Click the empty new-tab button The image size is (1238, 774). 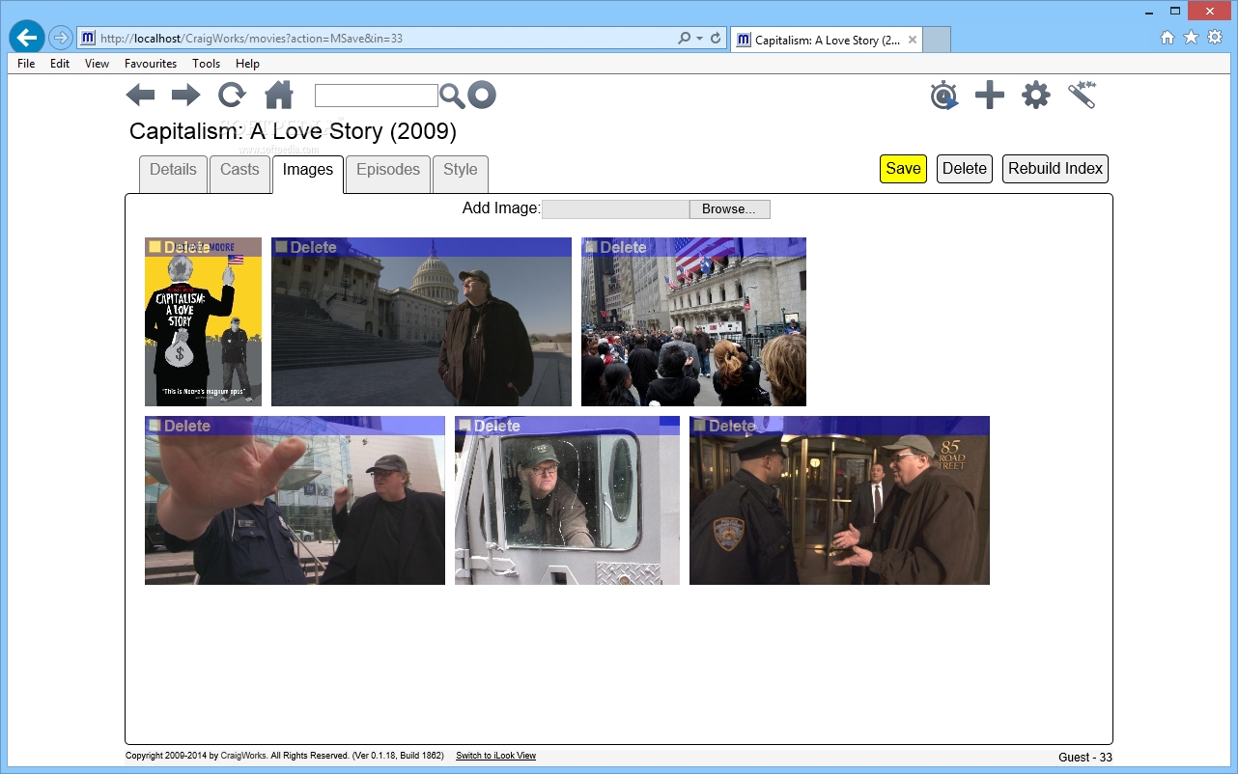(937, 40)
